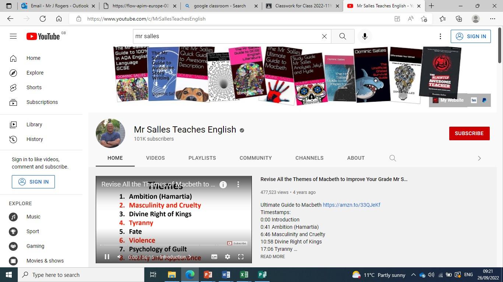The image size is (503, 282).
Task: Open the TES banner link icon
Action: pos(474,100)
